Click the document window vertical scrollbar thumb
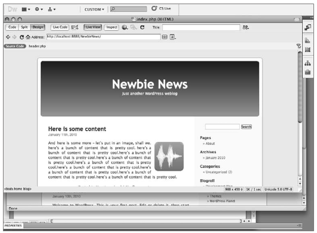The width and height of the screenshot is (317, 233). point(300,87)
